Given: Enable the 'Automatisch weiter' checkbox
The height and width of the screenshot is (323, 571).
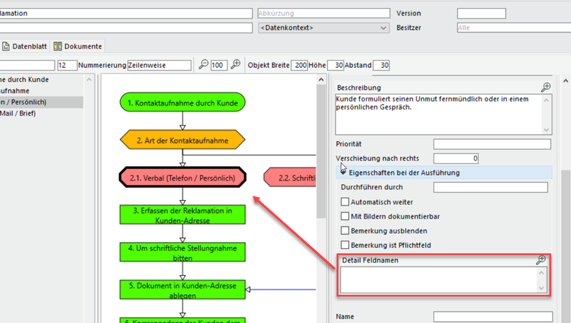Looking at the screenshot, I should pos(345,202).
